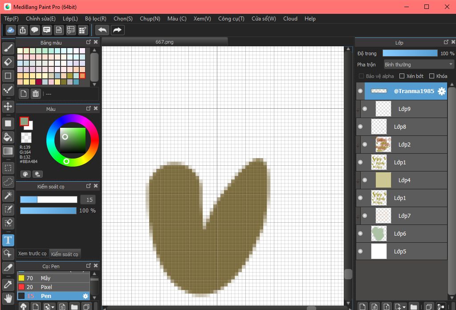Viewport: 456px width, 310px height.
Task: Select the 667.png document tab
Action: click(165, 42)
